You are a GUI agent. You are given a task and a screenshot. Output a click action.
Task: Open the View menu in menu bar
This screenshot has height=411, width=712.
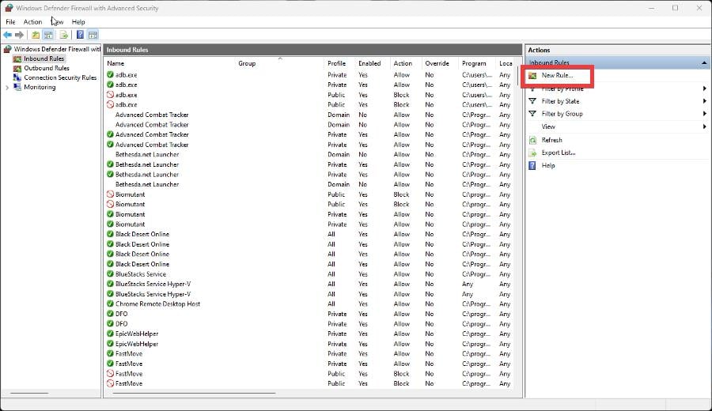(57, 22)
